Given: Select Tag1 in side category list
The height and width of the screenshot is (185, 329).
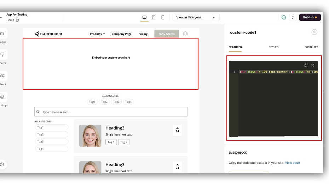Looking at the screenshot, I should [x=51, y=127].
